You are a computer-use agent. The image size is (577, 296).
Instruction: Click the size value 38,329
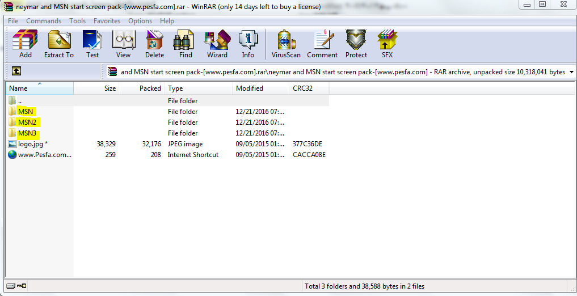pos(106,144)
